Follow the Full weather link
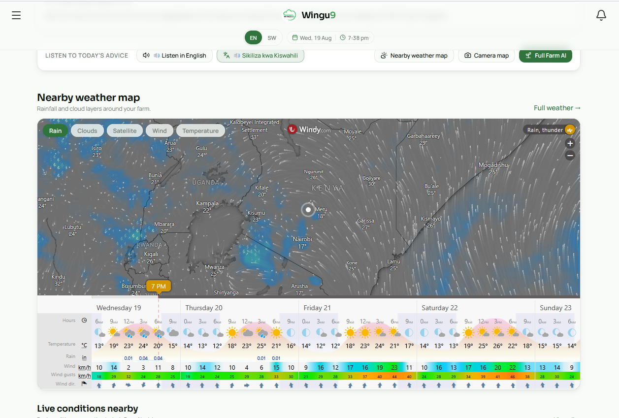Image resolution: width=619 pixels, height=418 pixels. (x=557, y=108)
